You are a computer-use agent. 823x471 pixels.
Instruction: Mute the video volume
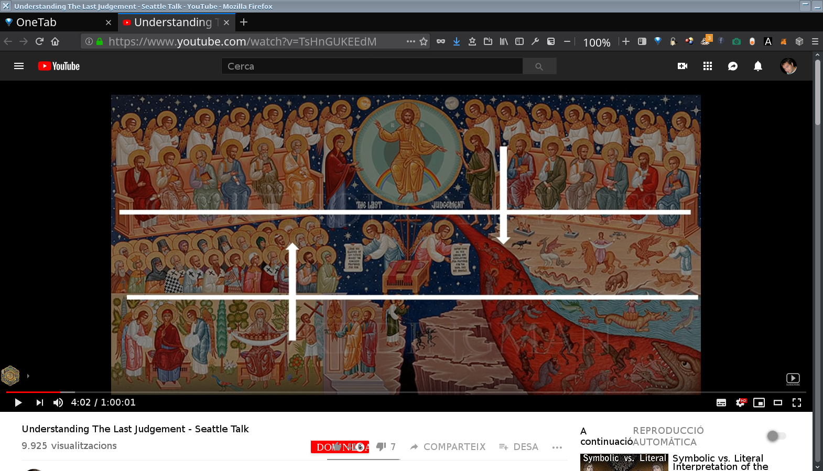tap(58, 402)
